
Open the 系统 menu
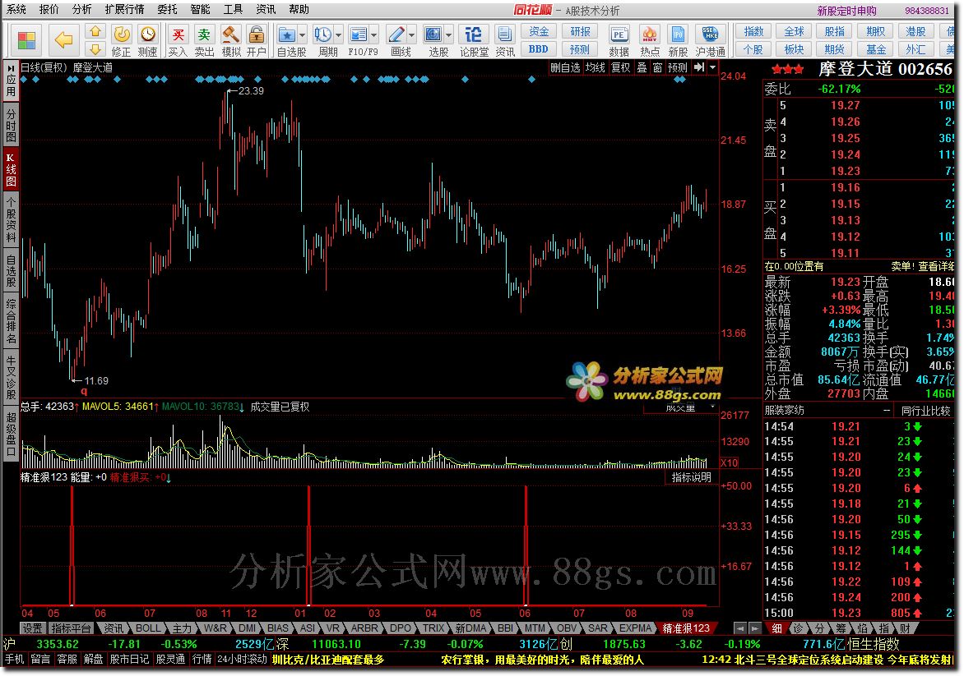(x=16, y=9)
